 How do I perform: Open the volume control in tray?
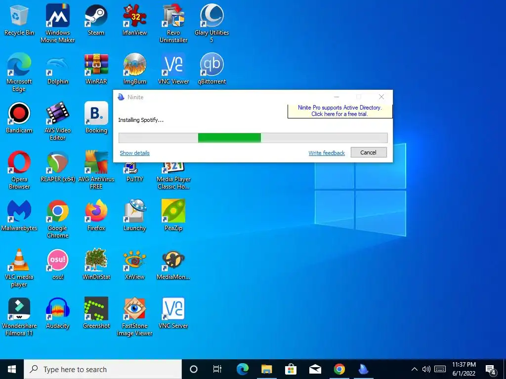pyautogui.click(x=426, y=369)
